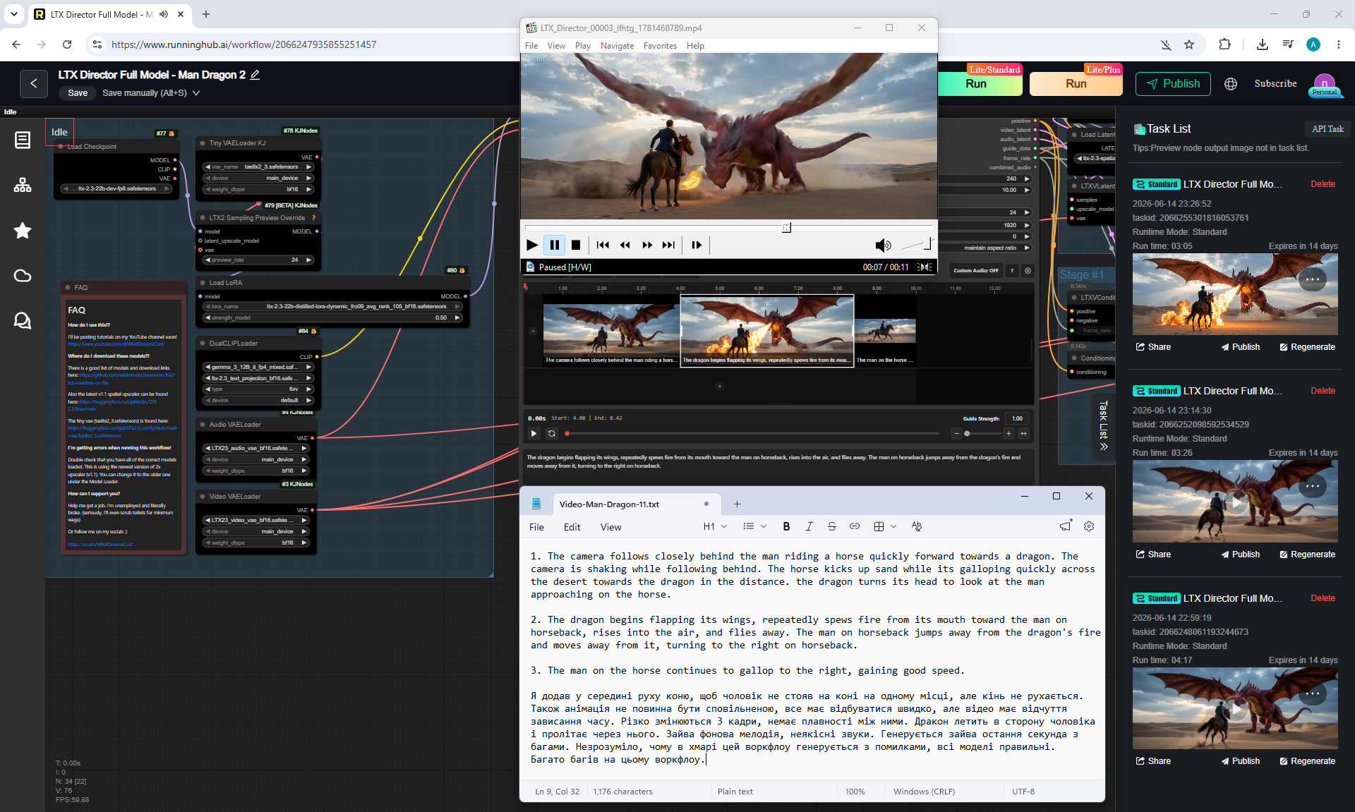Screen dimensions: 1355x812
Task: Open the chat bubbles icon in left sidebar
Action: coord(23,321)
